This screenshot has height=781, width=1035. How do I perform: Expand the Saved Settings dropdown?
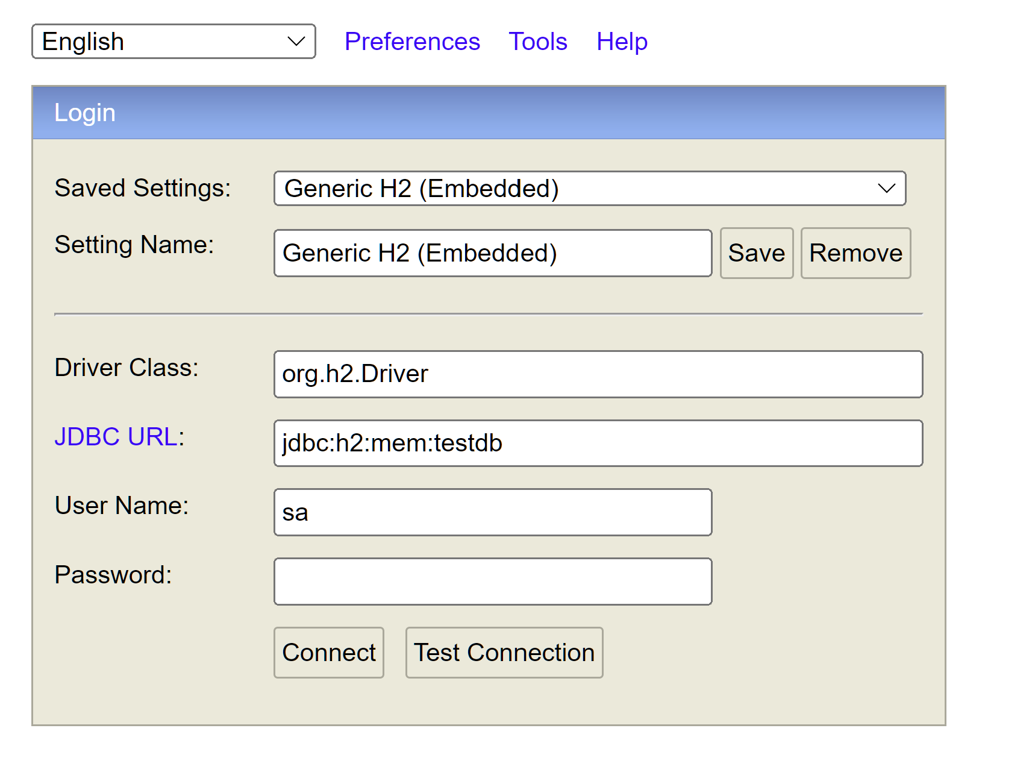coord(589,189)
